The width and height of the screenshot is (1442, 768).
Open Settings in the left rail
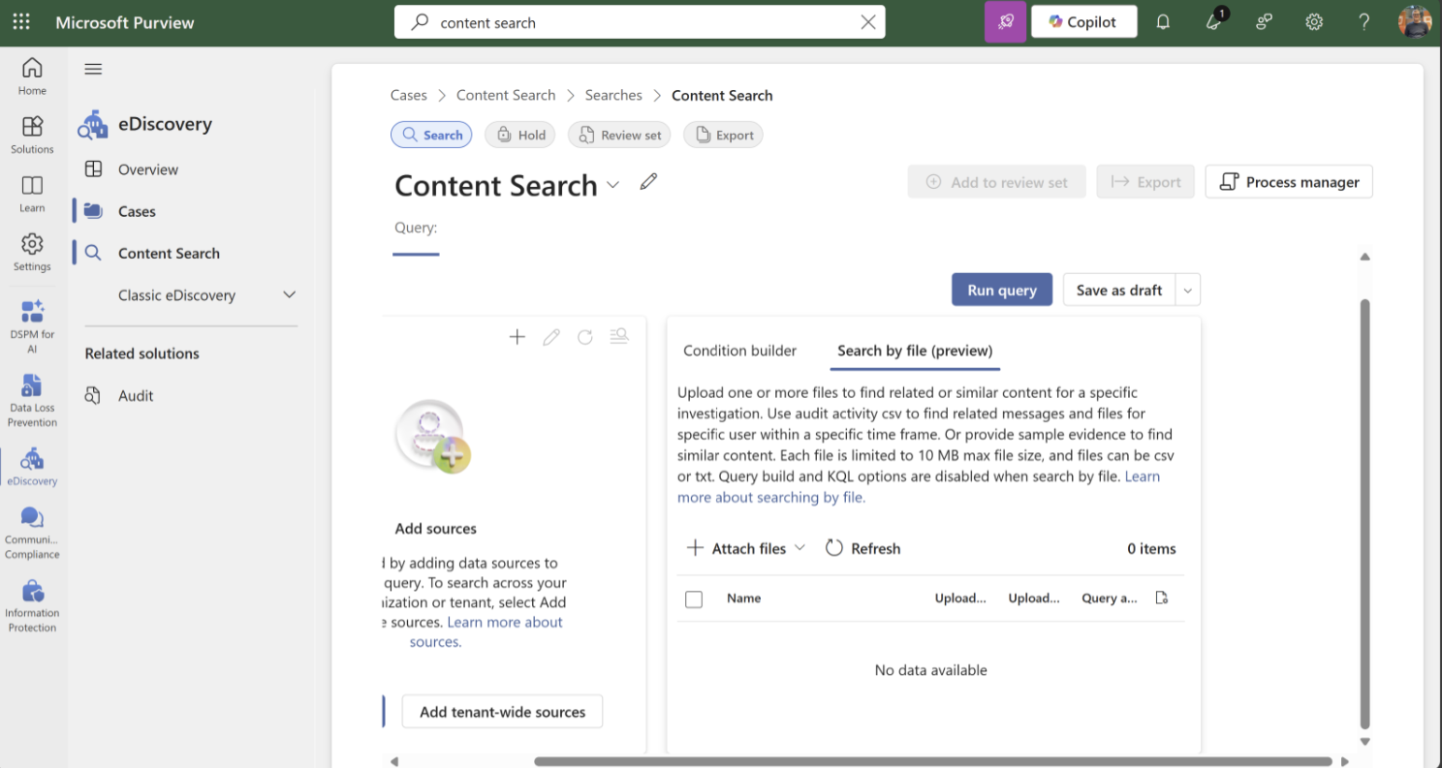32,252
